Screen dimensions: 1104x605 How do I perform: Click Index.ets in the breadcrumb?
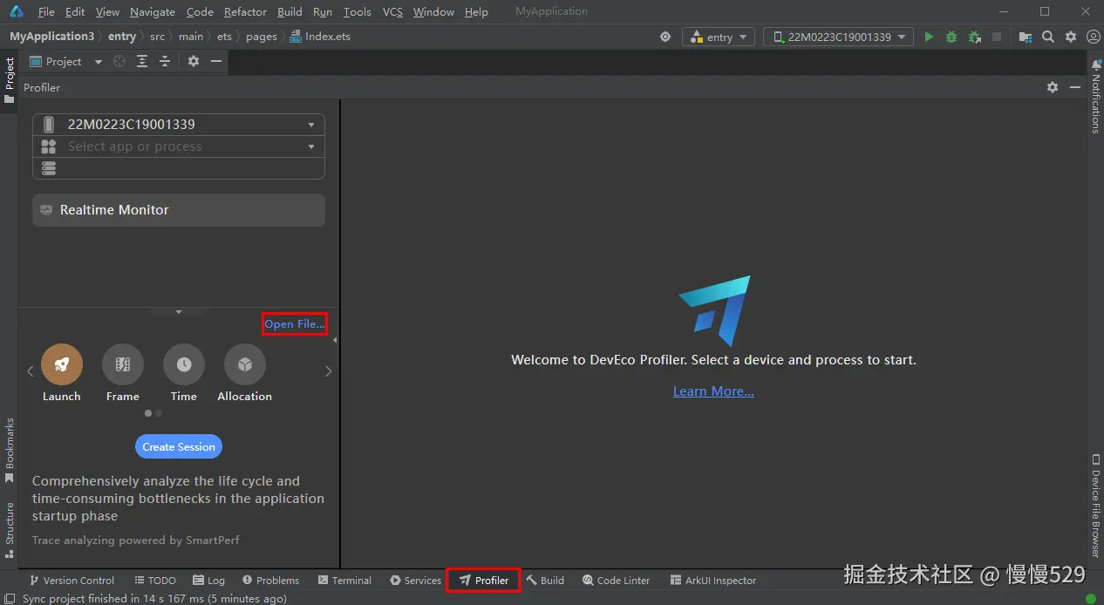pyautogui.click(x=321, y=37)
